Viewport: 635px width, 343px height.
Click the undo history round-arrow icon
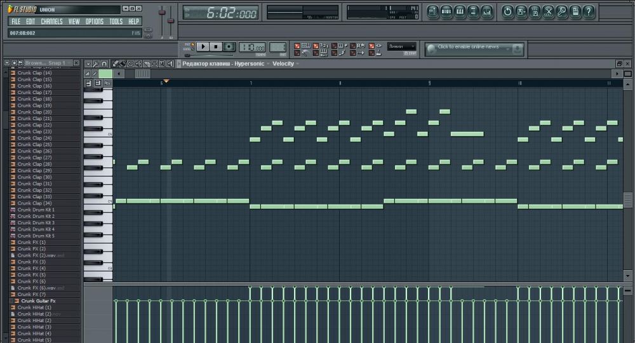(507, 11)
